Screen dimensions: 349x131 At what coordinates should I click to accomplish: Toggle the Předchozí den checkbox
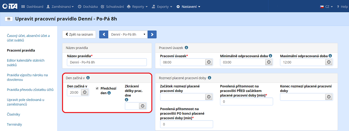click(x=97, y=88)
